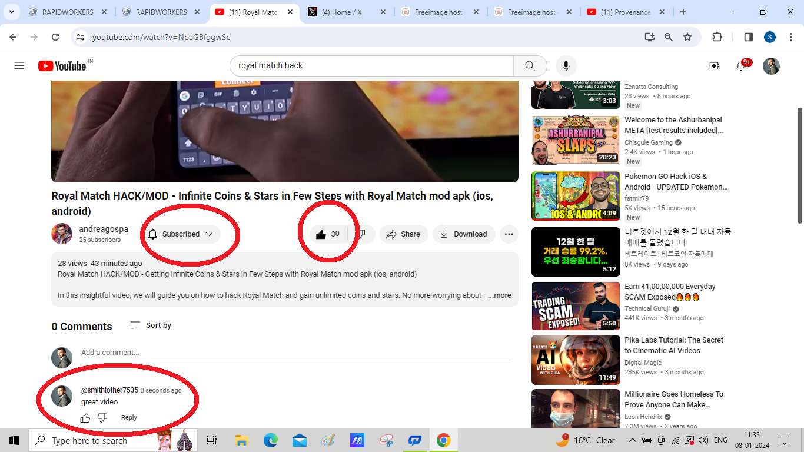
Task: Open YouTube notifications bell
Action: click(742, 66)
